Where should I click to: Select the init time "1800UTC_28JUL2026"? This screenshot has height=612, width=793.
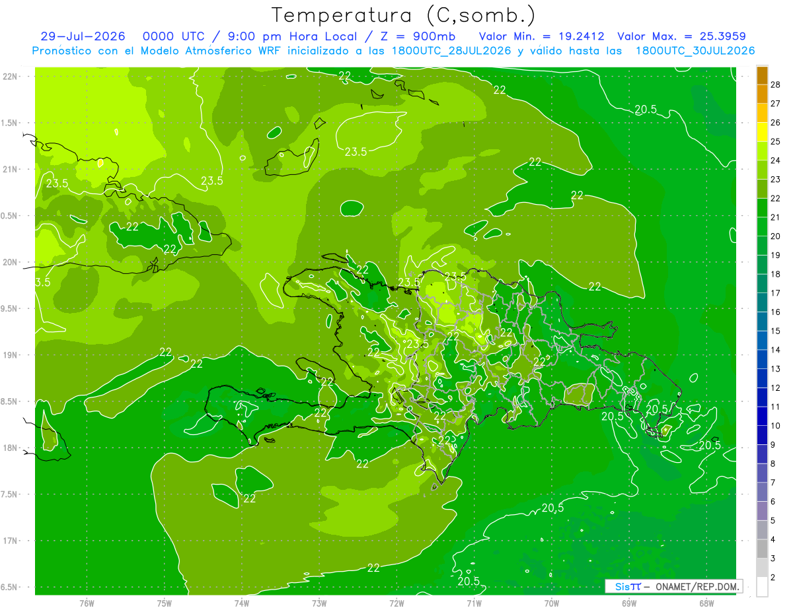[x=451, y=51]
